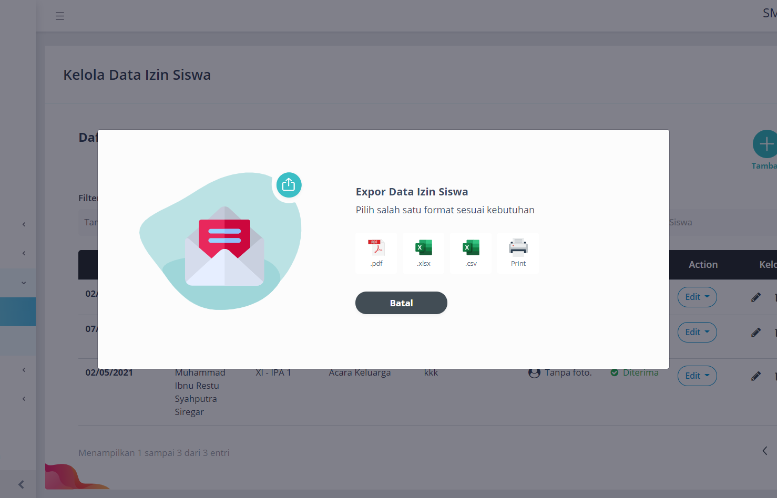777x498 pixels.
Task: Select the .csv export format
Action: point(471,253)
